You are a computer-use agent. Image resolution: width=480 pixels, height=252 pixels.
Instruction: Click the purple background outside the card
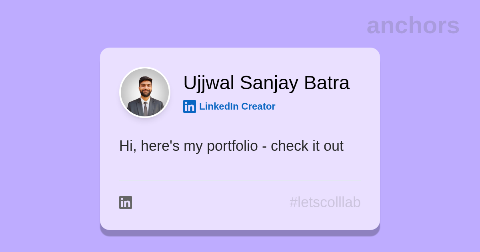click(48, 128)
